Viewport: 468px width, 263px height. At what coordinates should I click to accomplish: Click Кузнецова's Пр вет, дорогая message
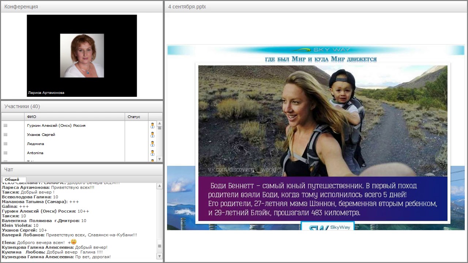(x=56, y=257)
